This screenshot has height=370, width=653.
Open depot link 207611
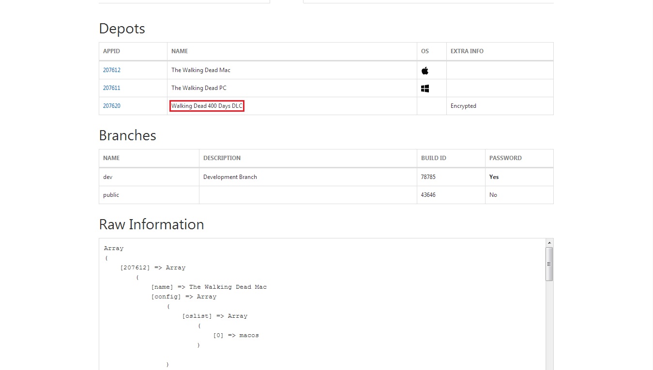tap(111, 88)
